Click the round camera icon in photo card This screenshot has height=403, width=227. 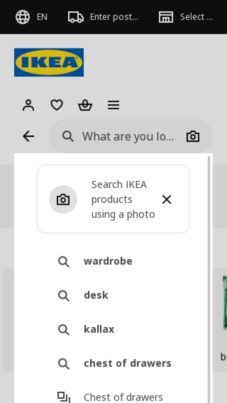click(63, 199)
